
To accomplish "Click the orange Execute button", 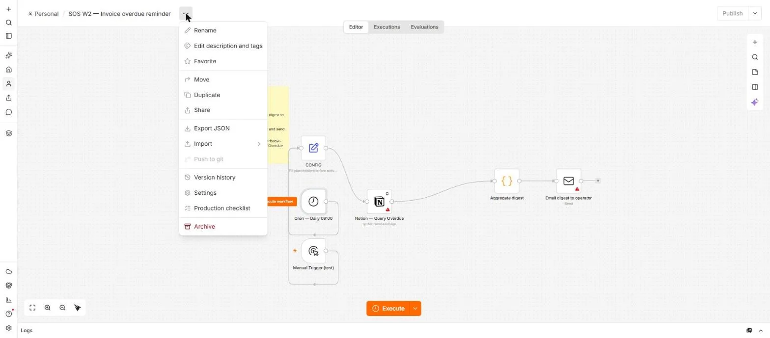I will pos(388,309).
